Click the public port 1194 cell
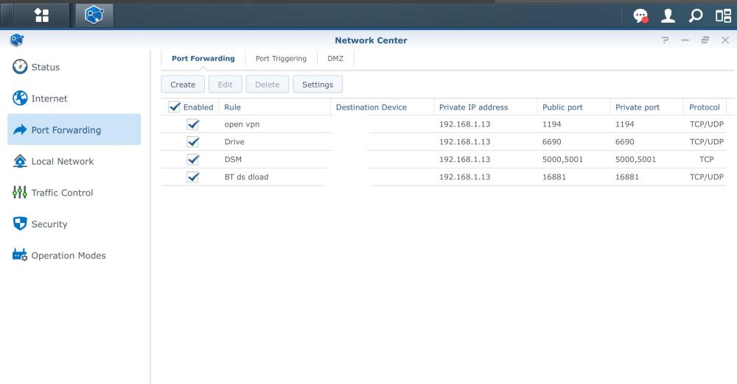This screenshot has width=737, height=384. tap(552, 124)
